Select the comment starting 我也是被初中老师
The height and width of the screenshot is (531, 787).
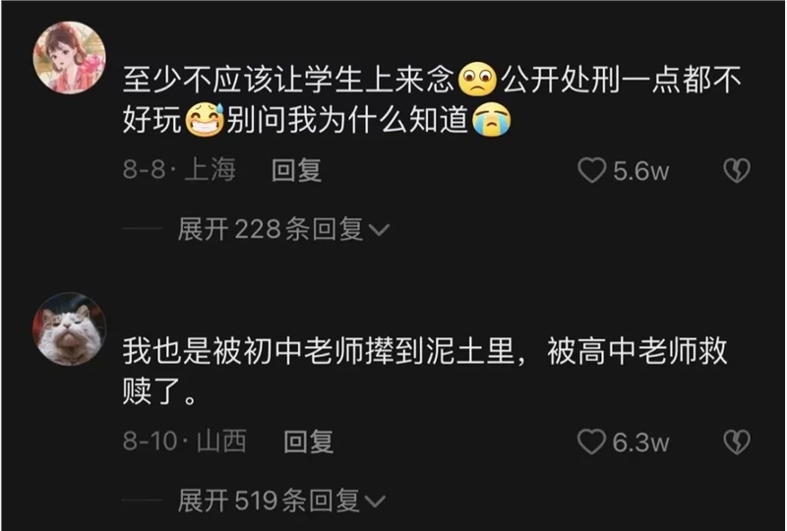pyautogui.click(x=425, y=371)
